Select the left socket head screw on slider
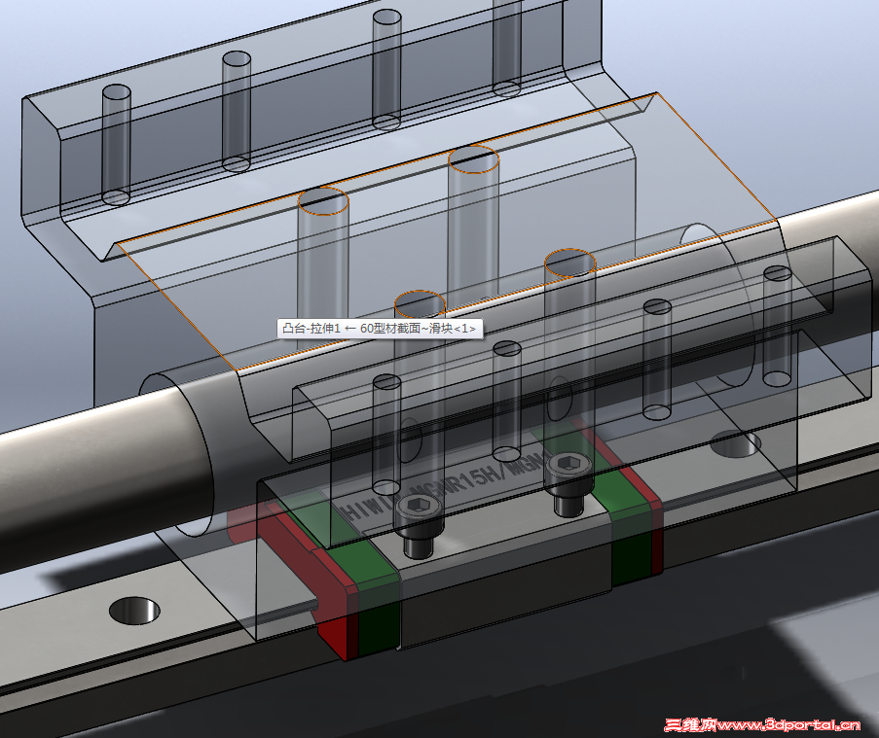This screenshot has width=879, height=738. (419, 526)
